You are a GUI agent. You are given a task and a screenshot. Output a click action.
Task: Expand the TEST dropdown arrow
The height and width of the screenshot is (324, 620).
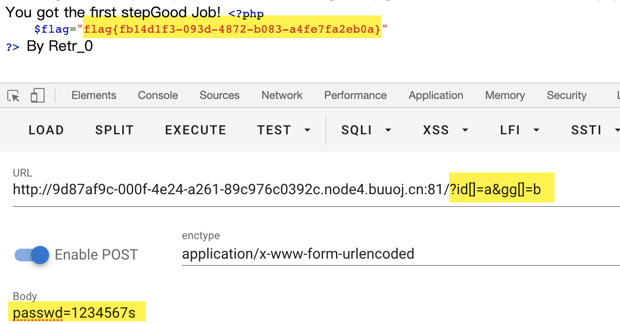click(307, 130)
